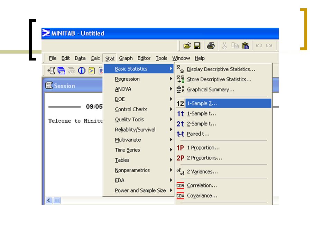Expand the Regression submenu arrow
This screenshot has width=332, height=249.
point(171,79)
